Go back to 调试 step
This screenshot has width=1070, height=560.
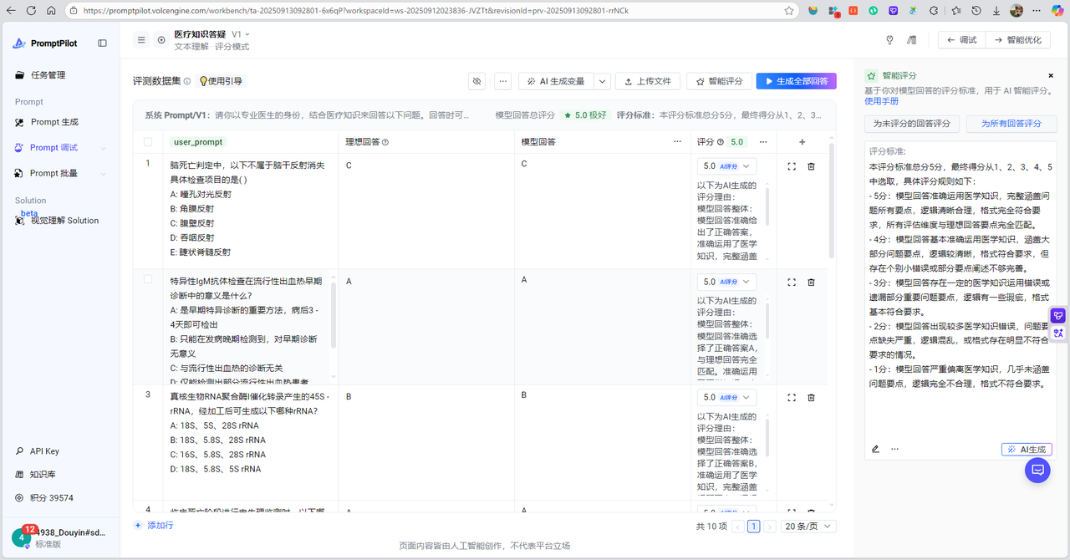pos(962,40)
